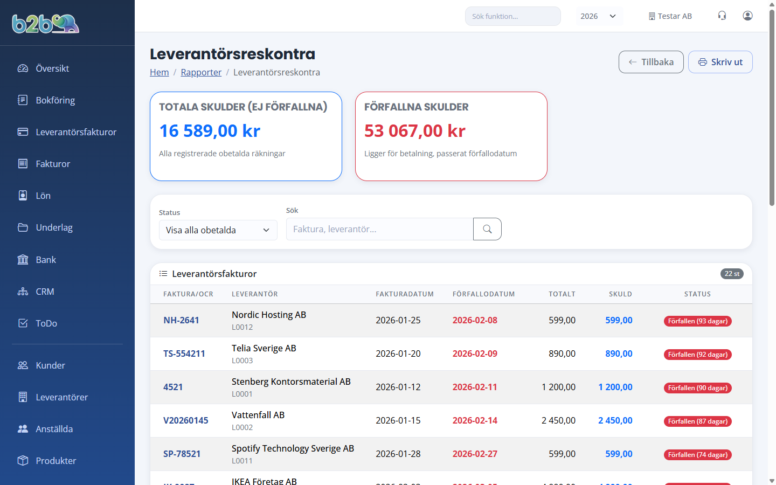Click supplier name Vattenfall AB
This screenshot has height=485, width=776.
pyautogui.click(x=258, y=415)
